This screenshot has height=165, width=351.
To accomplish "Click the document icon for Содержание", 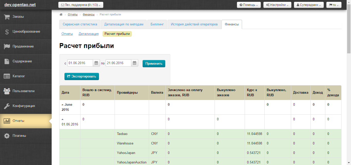I will 7,61.
